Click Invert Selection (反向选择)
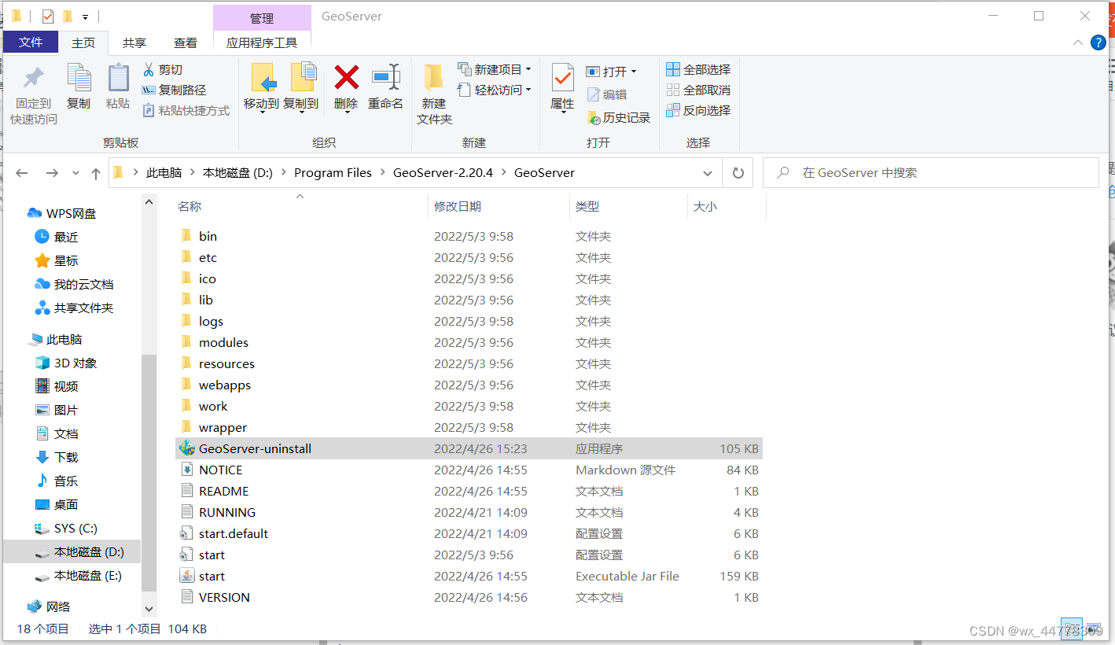The image size is (1115, 645). 698,111
